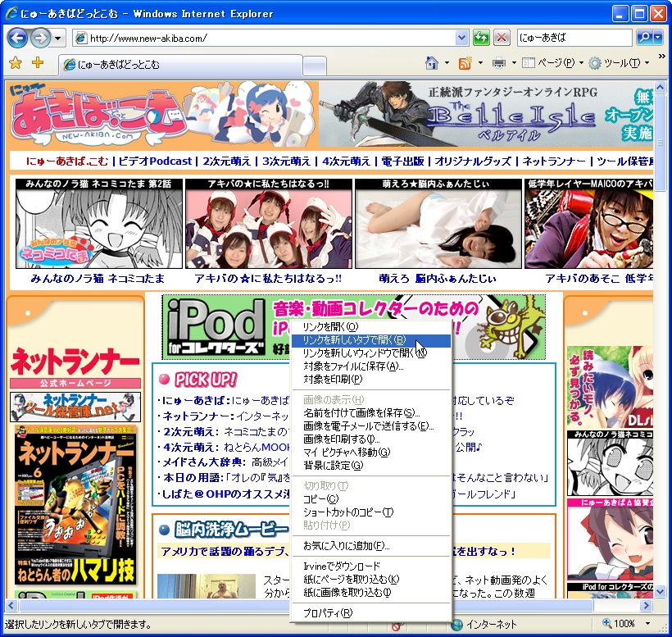672x637 pixels.
Task: Select マイ ピクチャへ移動(G)
Action: click(371, 453)
